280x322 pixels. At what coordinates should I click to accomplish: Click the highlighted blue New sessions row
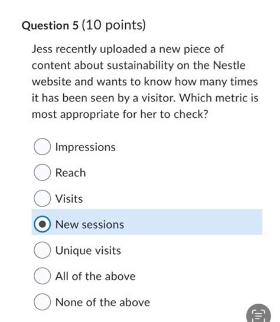point(147,222)
